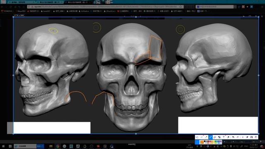Open the ZbrushCen bookmark

pos(110,11)
